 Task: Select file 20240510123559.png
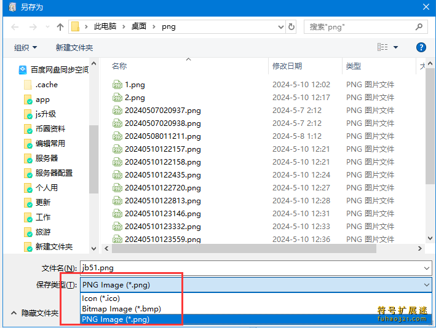[163, 239]
